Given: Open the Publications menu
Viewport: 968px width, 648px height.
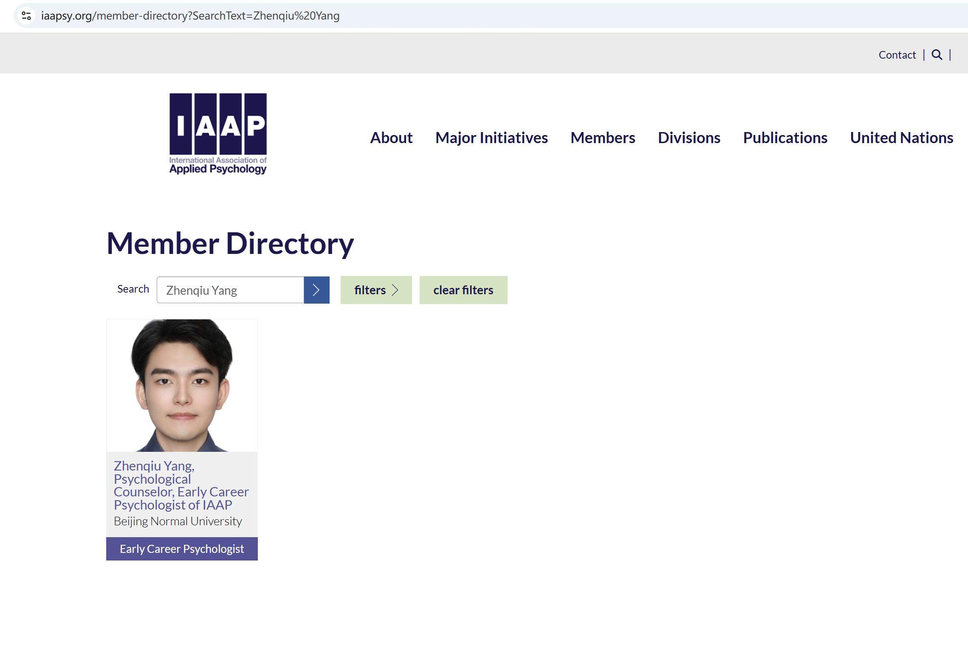Looking at the screenshot, I should click(x=785, y=138).
